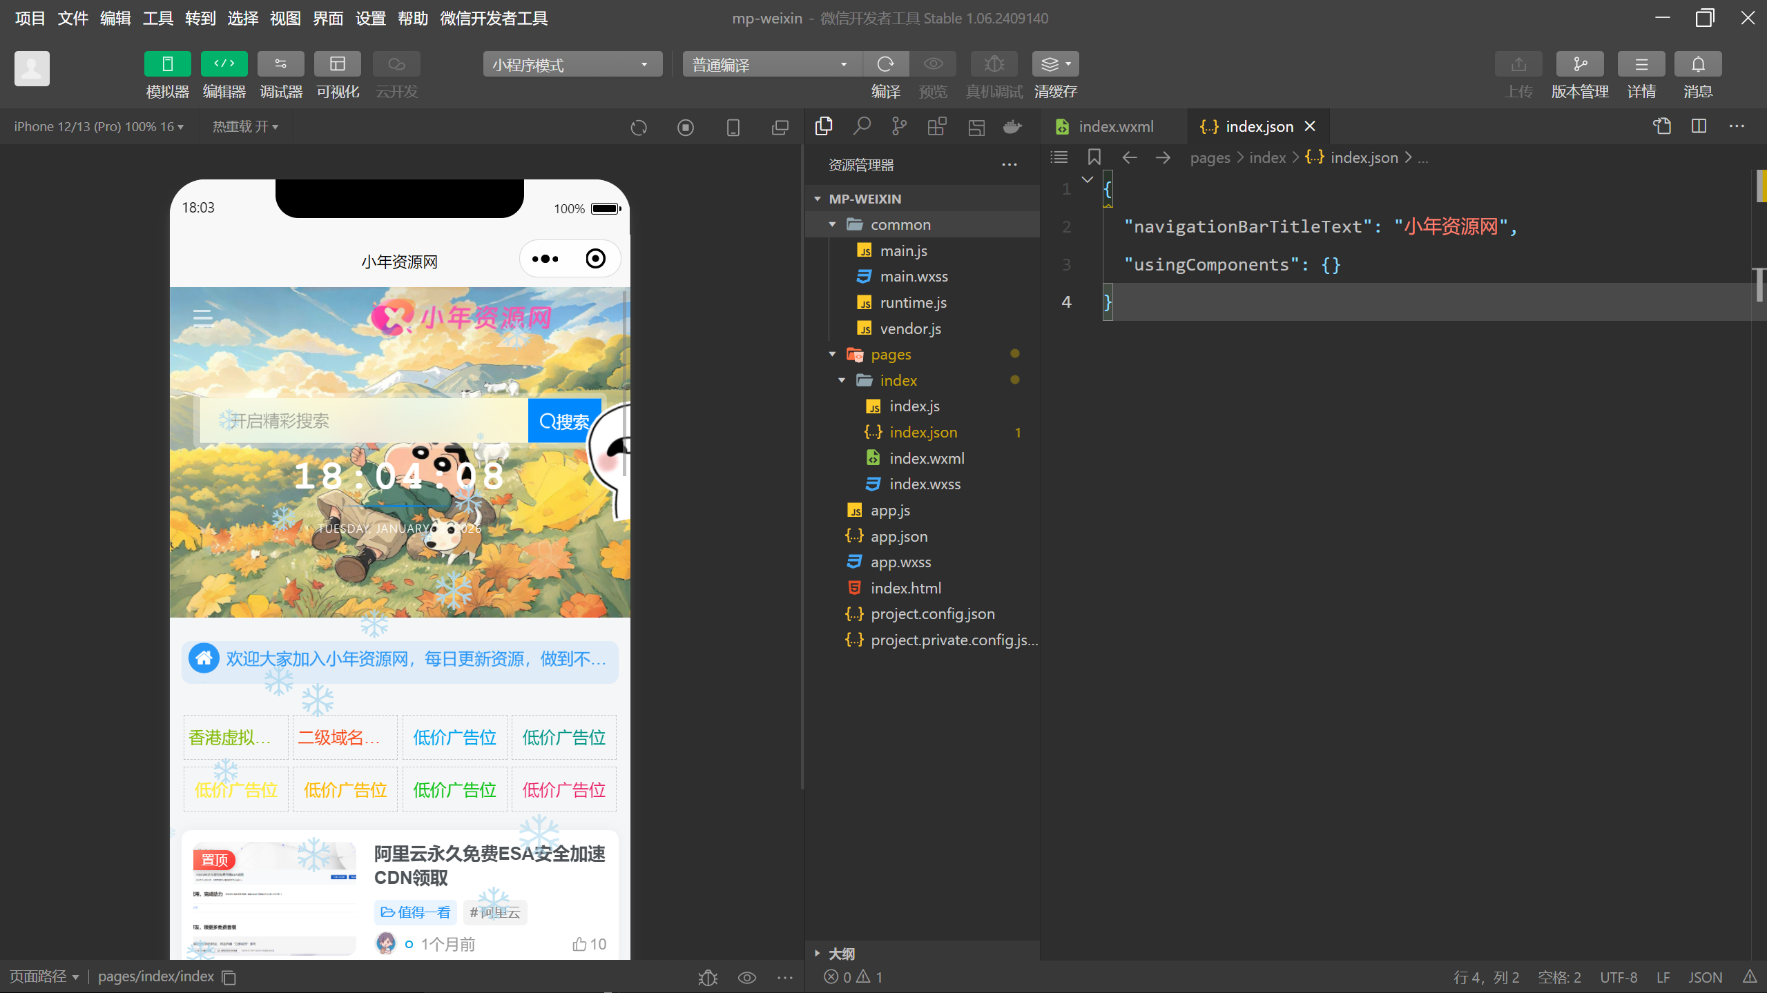
Task: Open the 调试器 (debugger) panel
Action: pyautogui.click(x=280, y=72)
